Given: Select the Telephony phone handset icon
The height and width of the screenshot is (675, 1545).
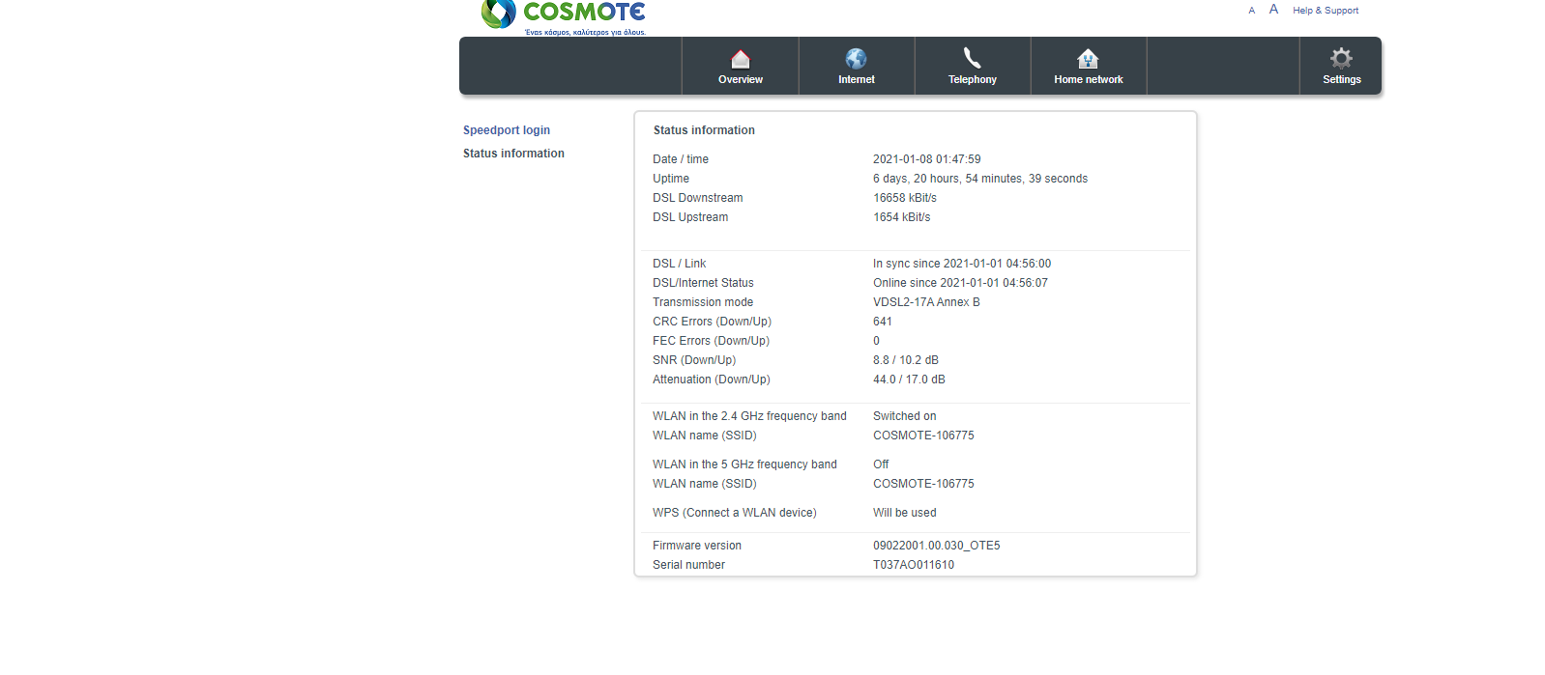Looking at the screenshot, I should pos(973,58).
